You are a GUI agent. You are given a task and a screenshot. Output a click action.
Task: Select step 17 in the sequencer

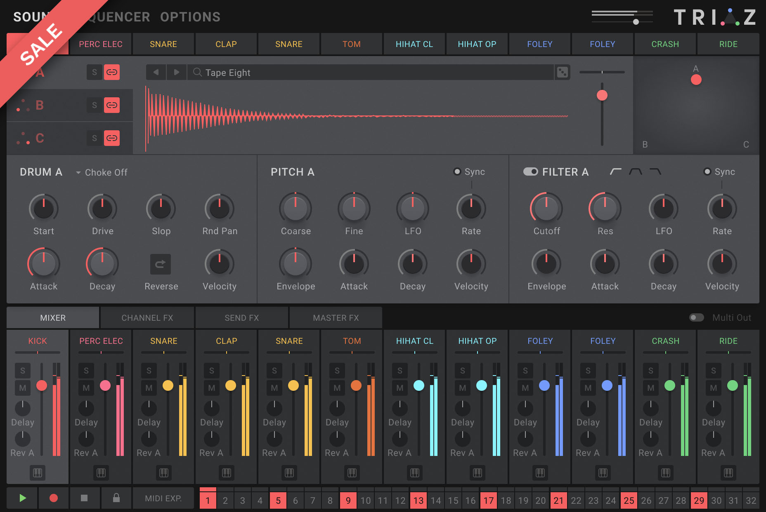click(489, 500)
